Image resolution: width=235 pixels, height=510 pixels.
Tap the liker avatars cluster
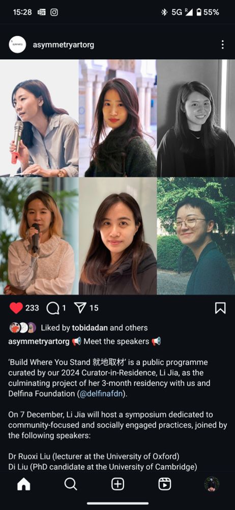(22, 328)
